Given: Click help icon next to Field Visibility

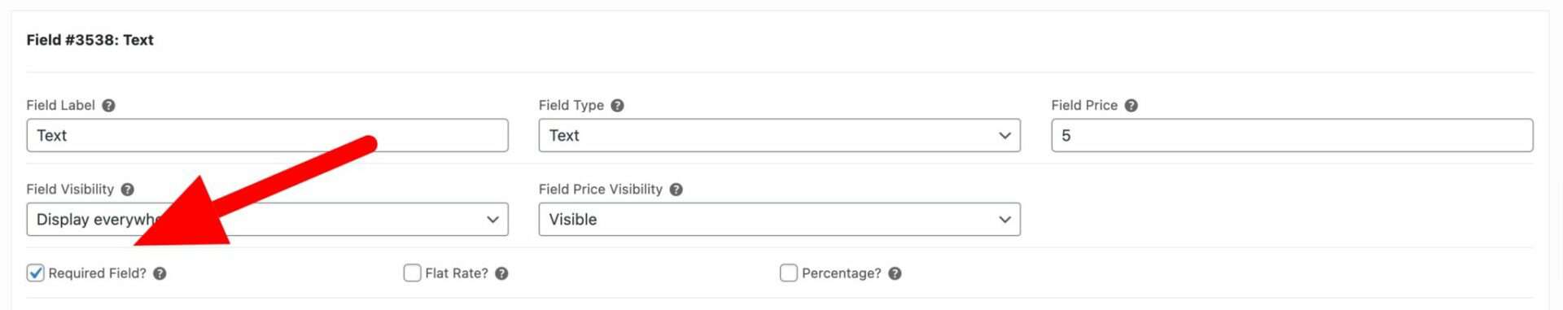Looking at the screenshot, I should (x=127, y=190).
